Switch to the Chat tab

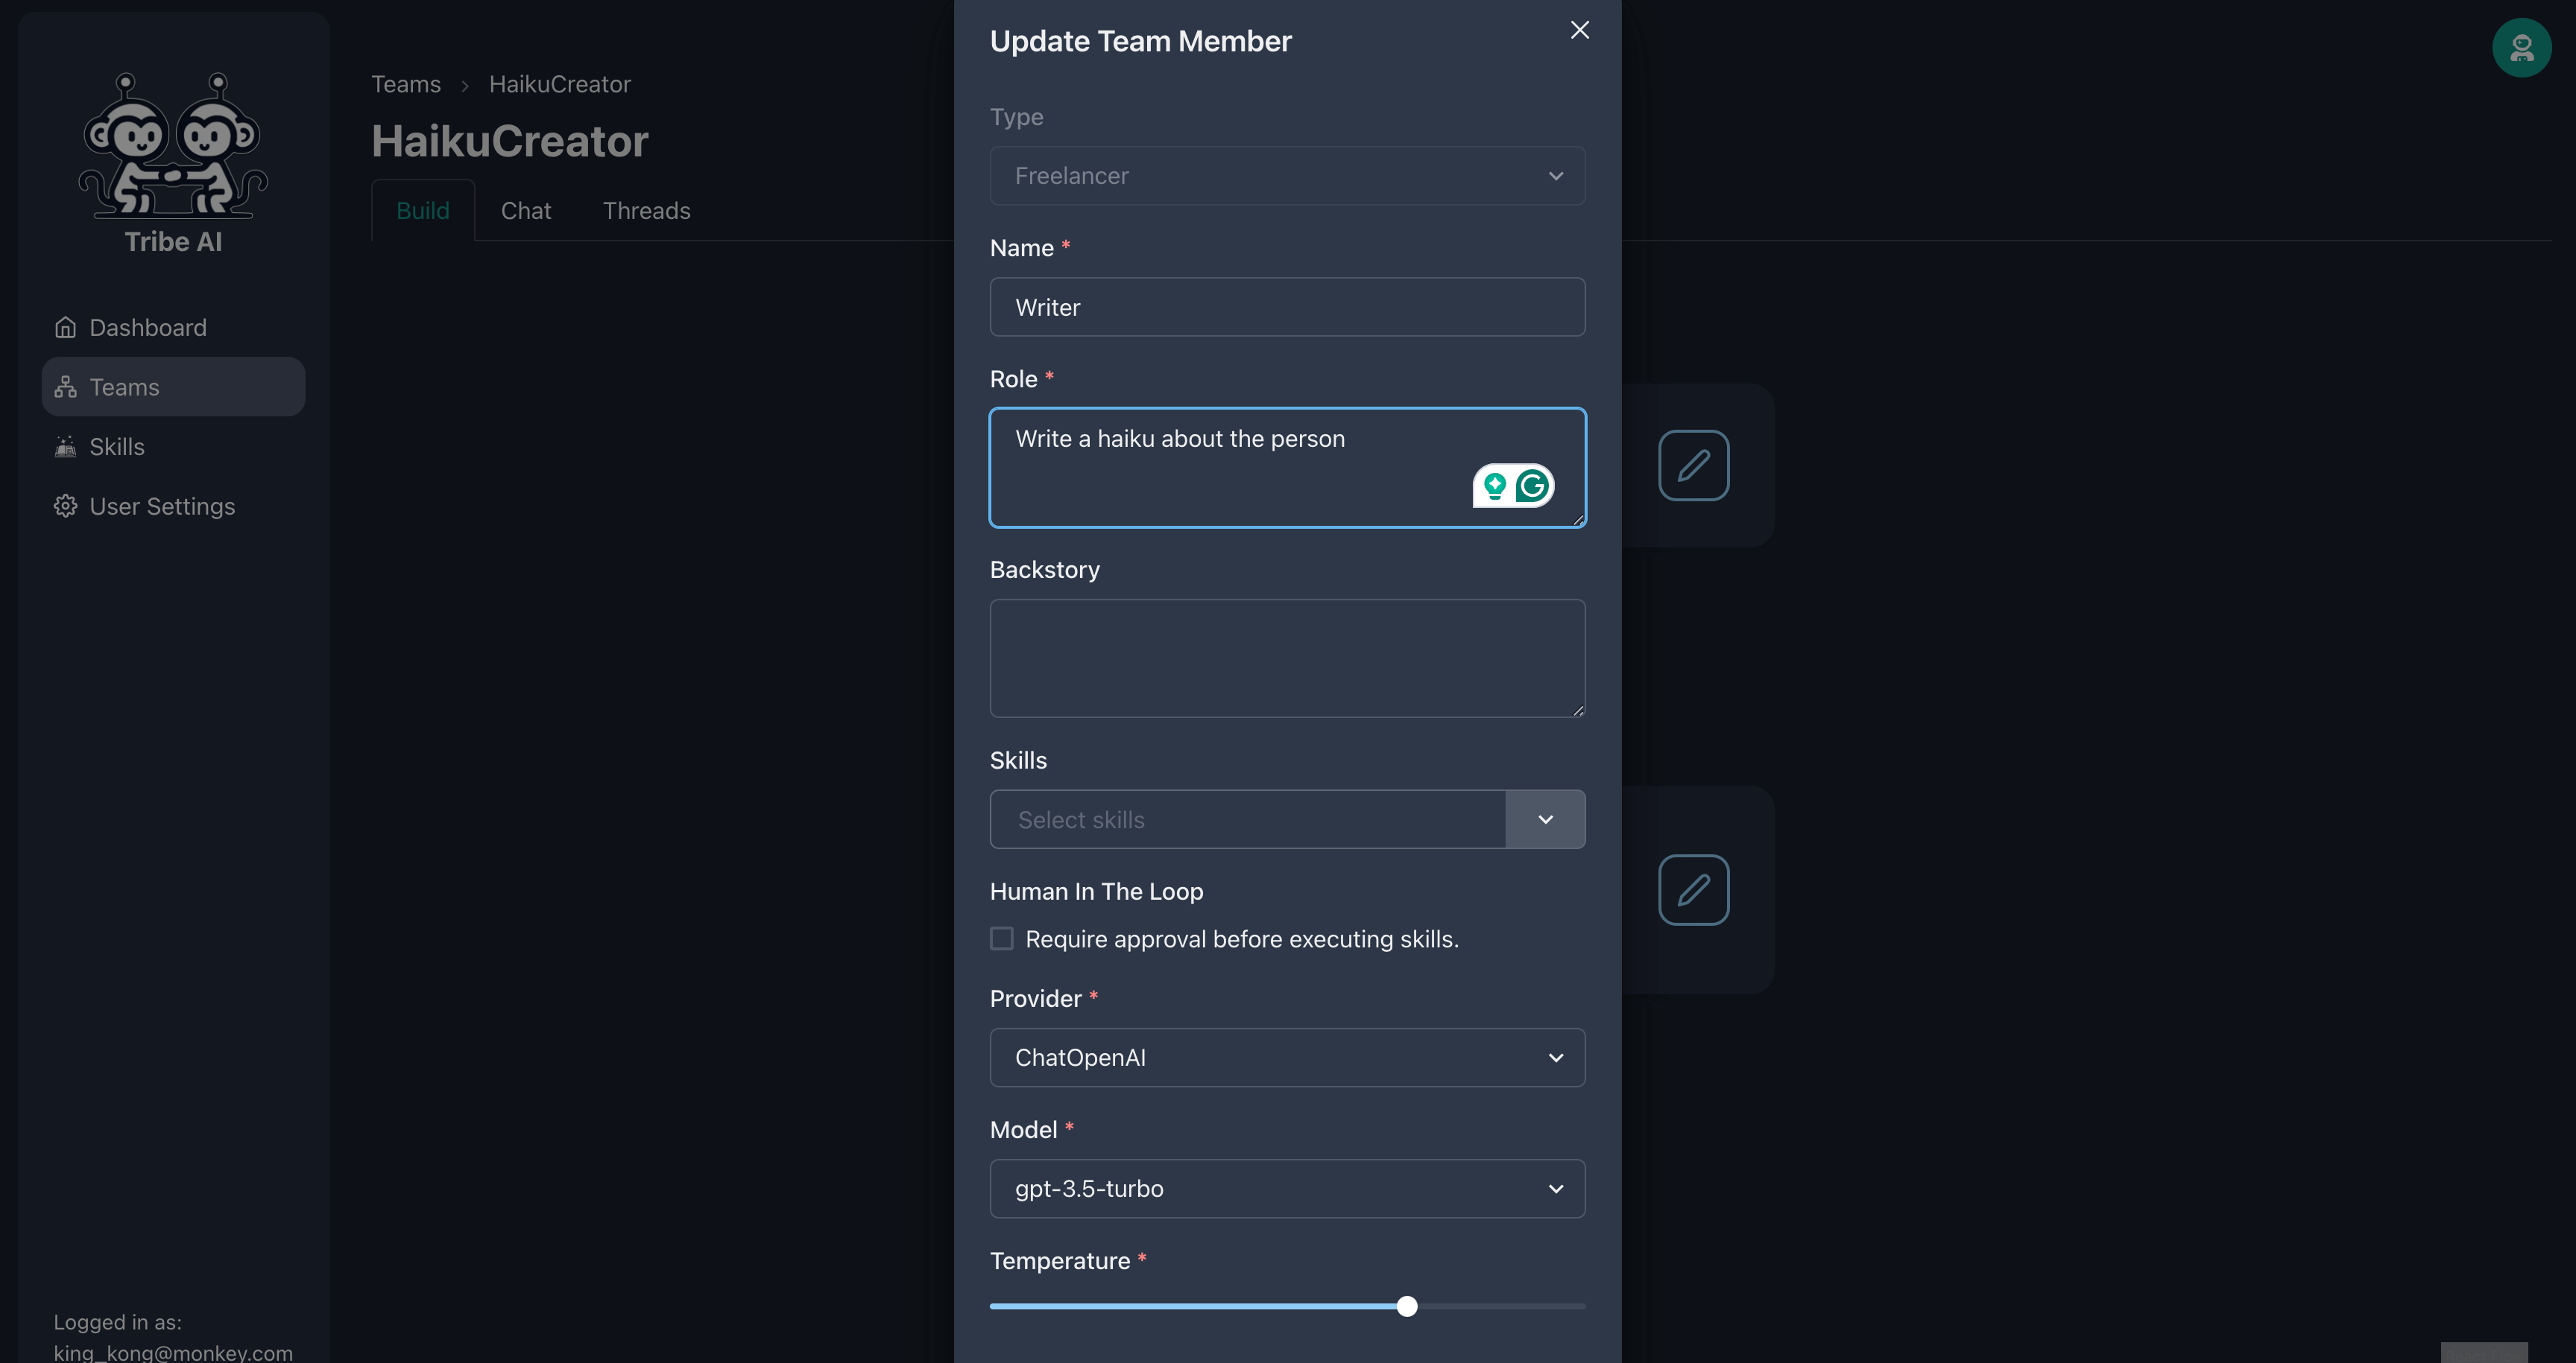[525, 209]
